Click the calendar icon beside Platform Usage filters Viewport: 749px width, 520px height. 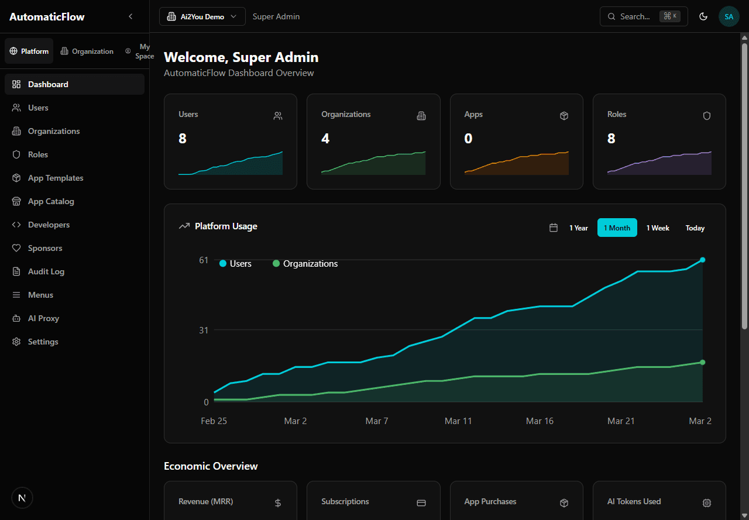pyautogui.click(x=554, y=228)
